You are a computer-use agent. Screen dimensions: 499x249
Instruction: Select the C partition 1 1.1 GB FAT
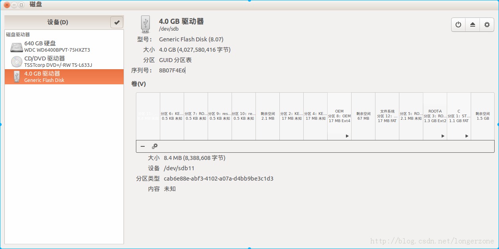coord(459,116)
